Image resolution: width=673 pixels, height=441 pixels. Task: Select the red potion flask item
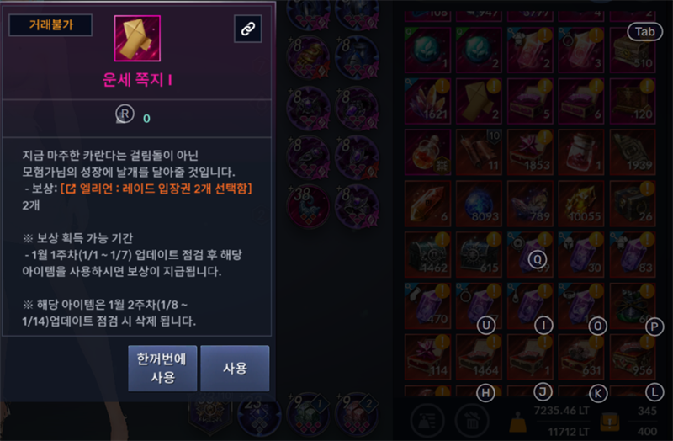(428, 152)
